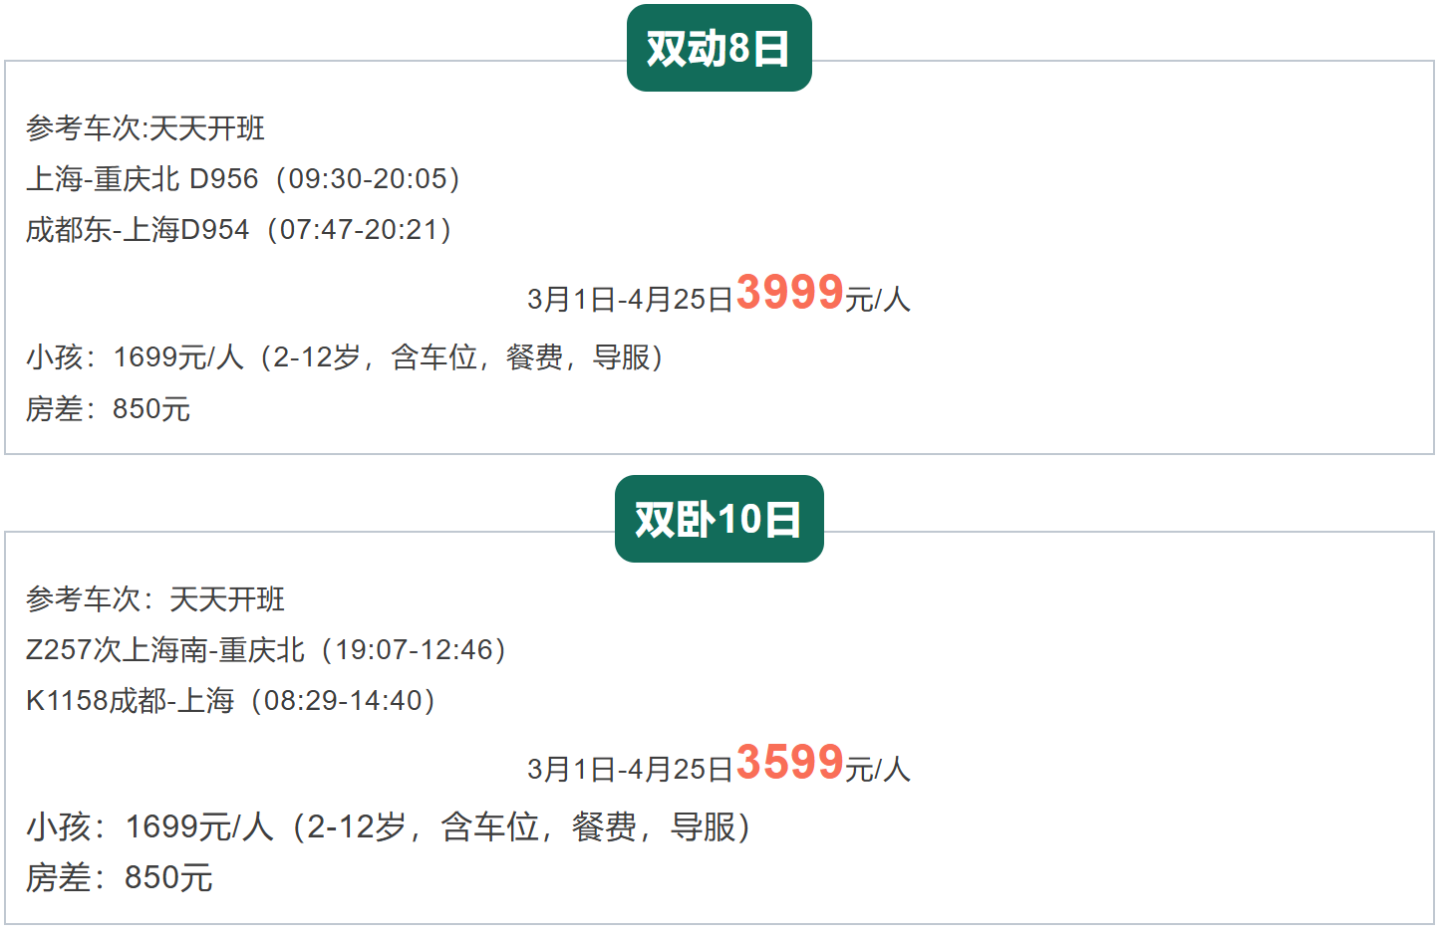Select the red 3999 price
The image size is (1441, 938).
(x=789, y=293)
